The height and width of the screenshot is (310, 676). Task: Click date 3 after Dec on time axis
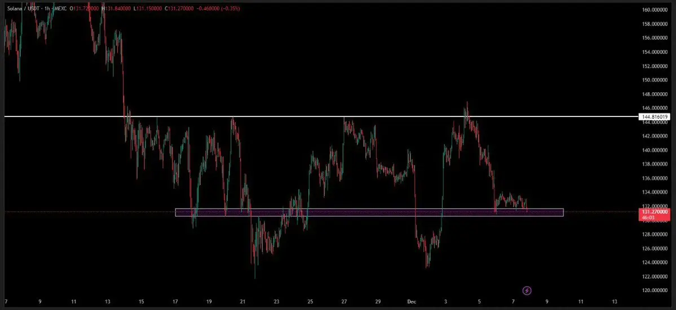445,302
